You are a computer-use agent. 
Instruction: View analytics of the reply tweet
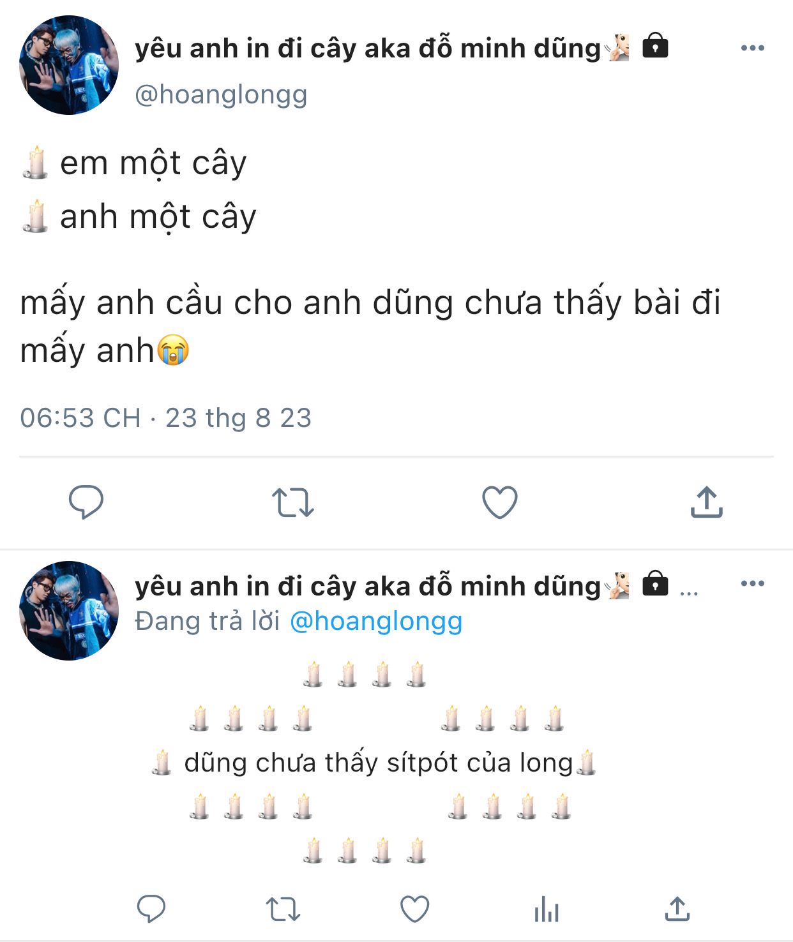coord(547,909)
